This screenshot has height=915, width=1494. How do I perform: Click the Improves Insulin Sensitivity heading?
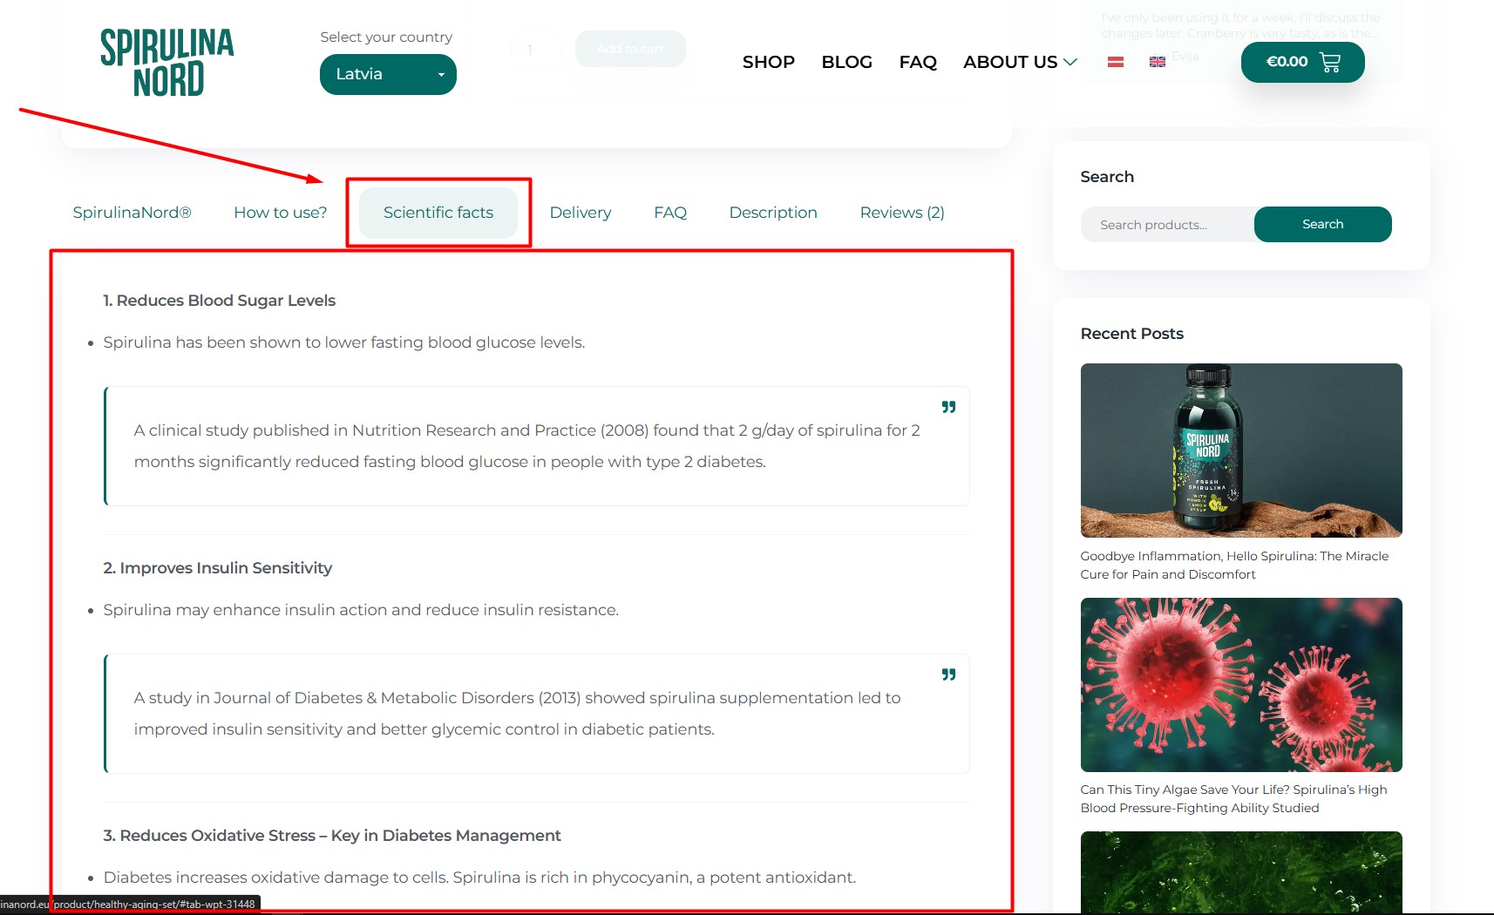pos(218,568)
